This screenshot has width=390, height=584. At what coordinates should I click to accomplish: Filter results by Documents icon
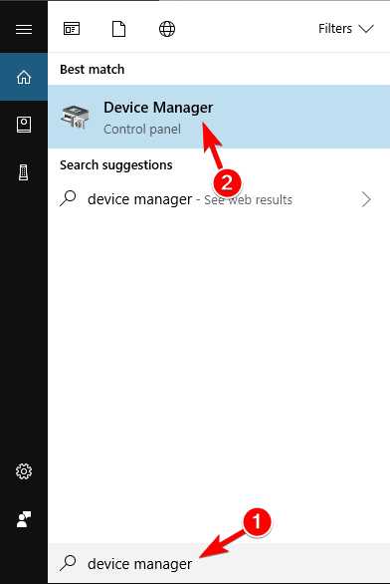coord(119,29)
